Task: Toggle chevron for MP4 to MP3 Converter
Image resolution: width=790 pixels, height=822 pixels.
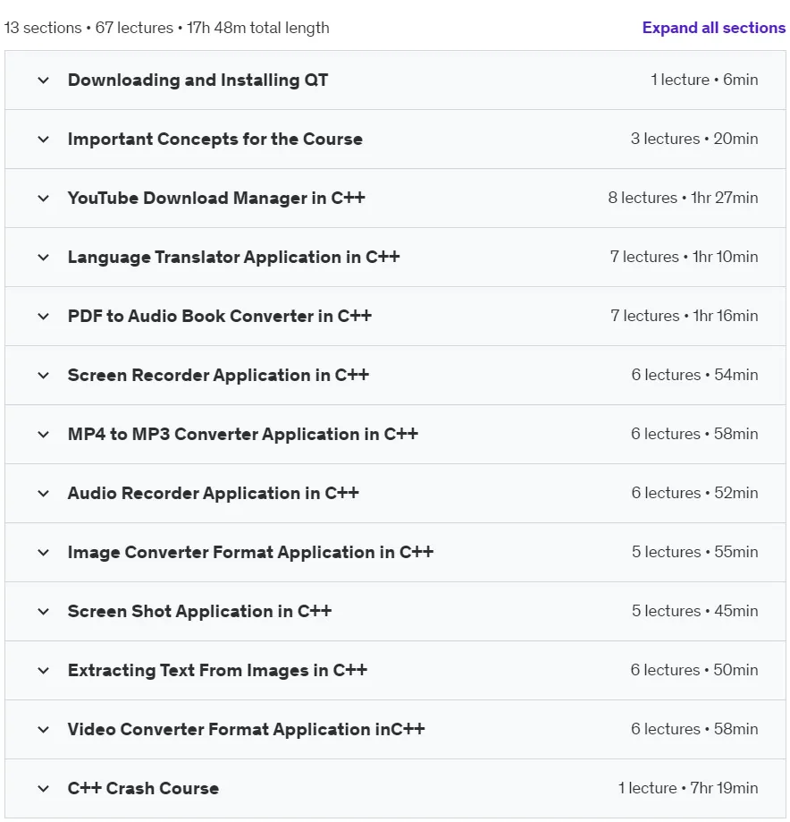Action: (x=44, y=435)
